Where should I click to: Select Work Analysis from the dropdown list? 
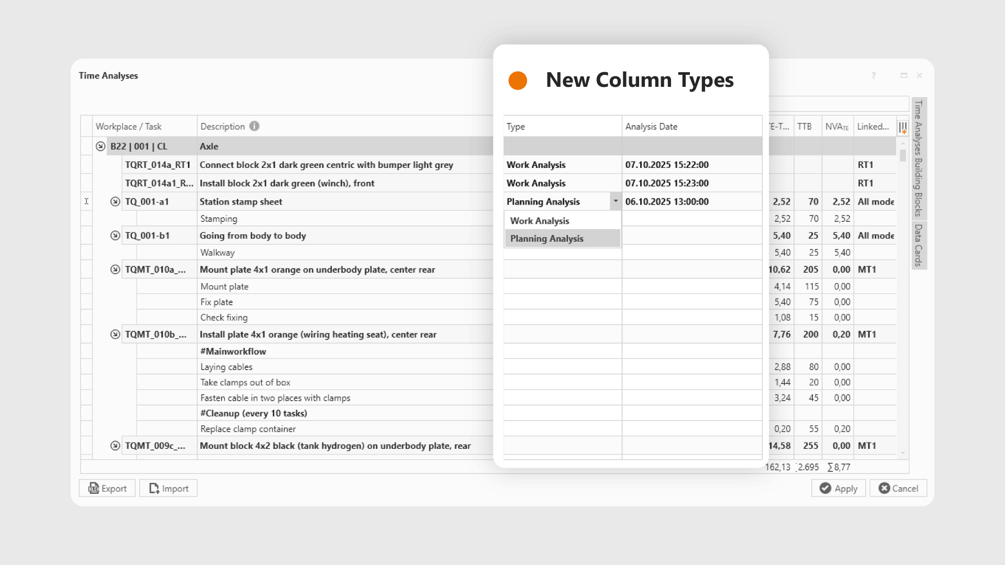tap(540, 221)
